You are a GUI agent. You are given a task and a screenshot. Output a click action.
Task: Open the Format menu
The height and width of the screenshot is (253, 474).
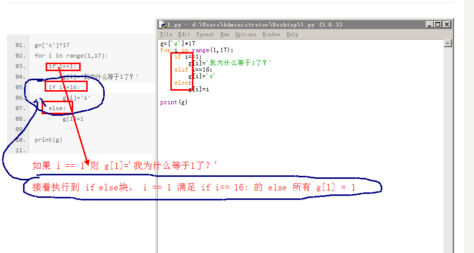coord(205,35)
